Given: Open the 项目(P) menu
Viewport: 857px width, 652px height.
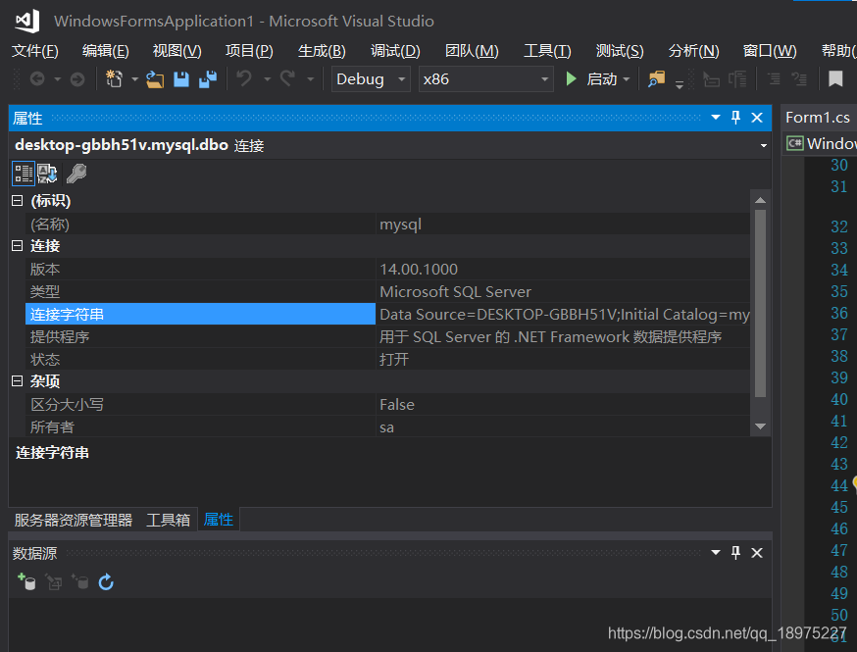Looking at the screenshot, I should tap(249, 51).
